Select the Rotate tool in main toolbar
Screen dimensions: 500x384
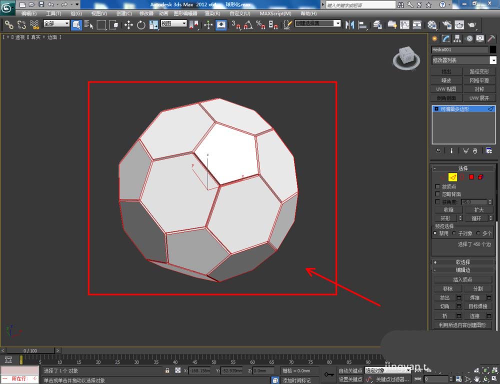(141, 24)
